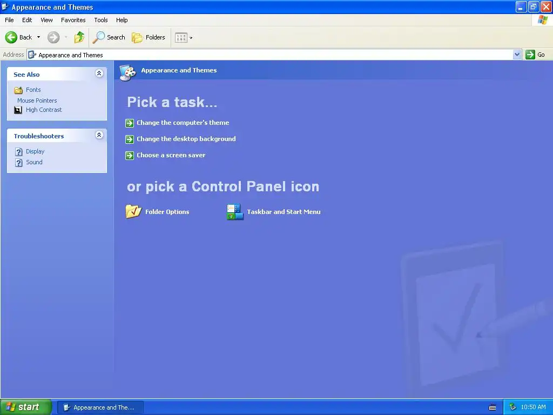Open the Sound troubleshooter link
Screen dimensions: 553x415
[34, 162]
